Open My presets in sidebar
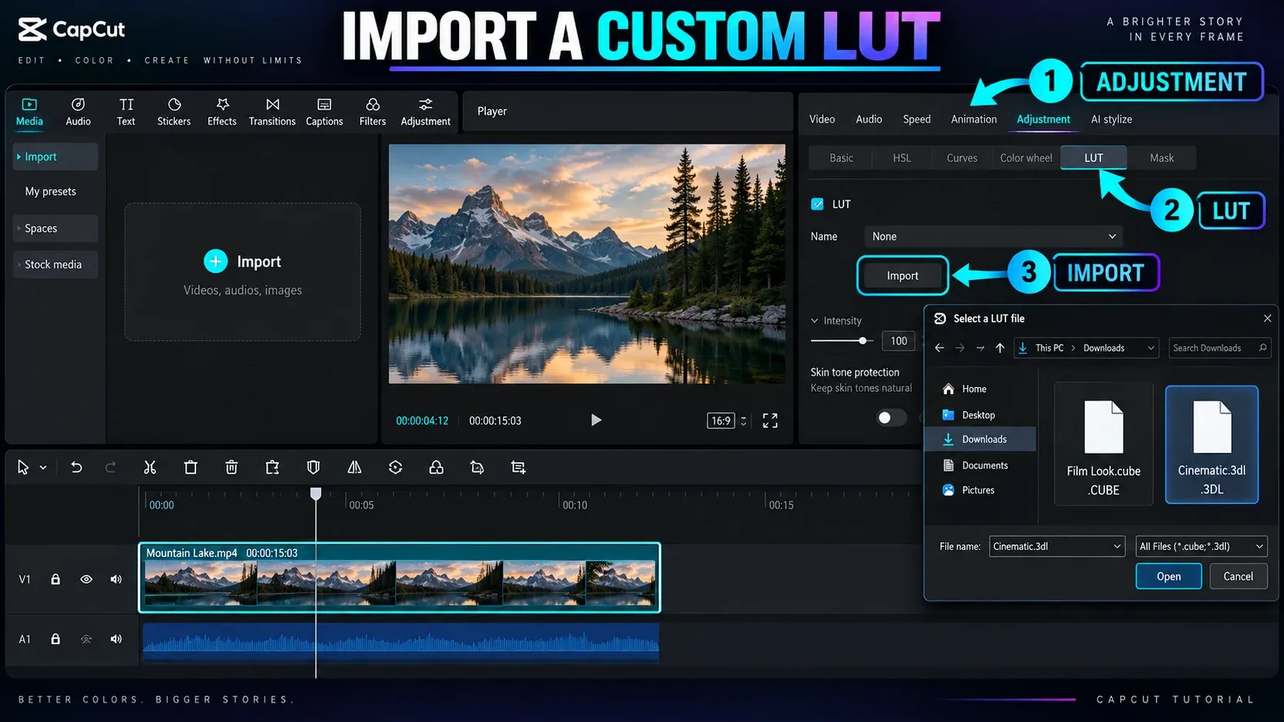The image size is (1284, 722). click(51, 191)
